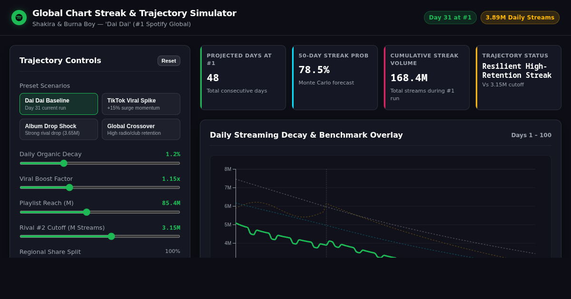The height and width of the screenshot is (299, 571).
Task: Open the Trajectory Status card
Action: (518, 78)
